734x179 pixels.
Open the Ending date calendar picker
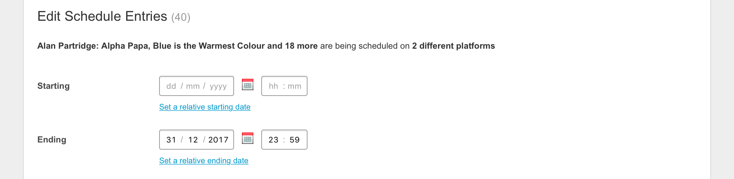pos(248,139)
